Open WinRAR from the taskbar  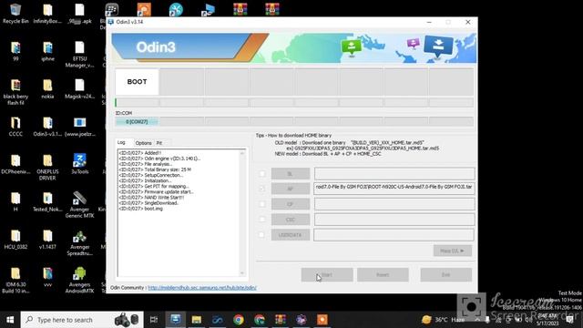[281, 320]
